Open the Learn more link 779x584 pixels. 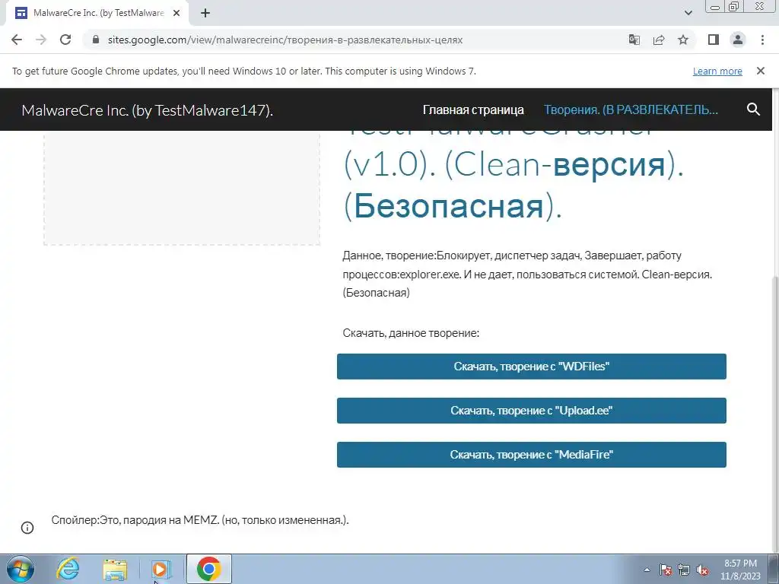tap(717, 71)
